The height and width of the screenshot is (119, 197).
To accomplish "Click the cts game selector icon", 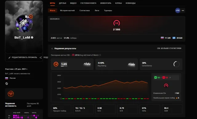I will [178, 10].
